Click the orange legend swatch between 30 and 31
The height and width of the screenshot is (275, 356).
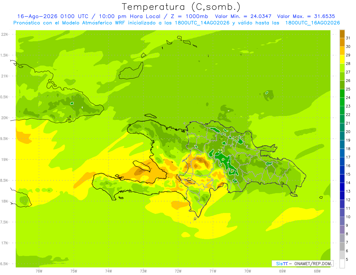[342, 42]
